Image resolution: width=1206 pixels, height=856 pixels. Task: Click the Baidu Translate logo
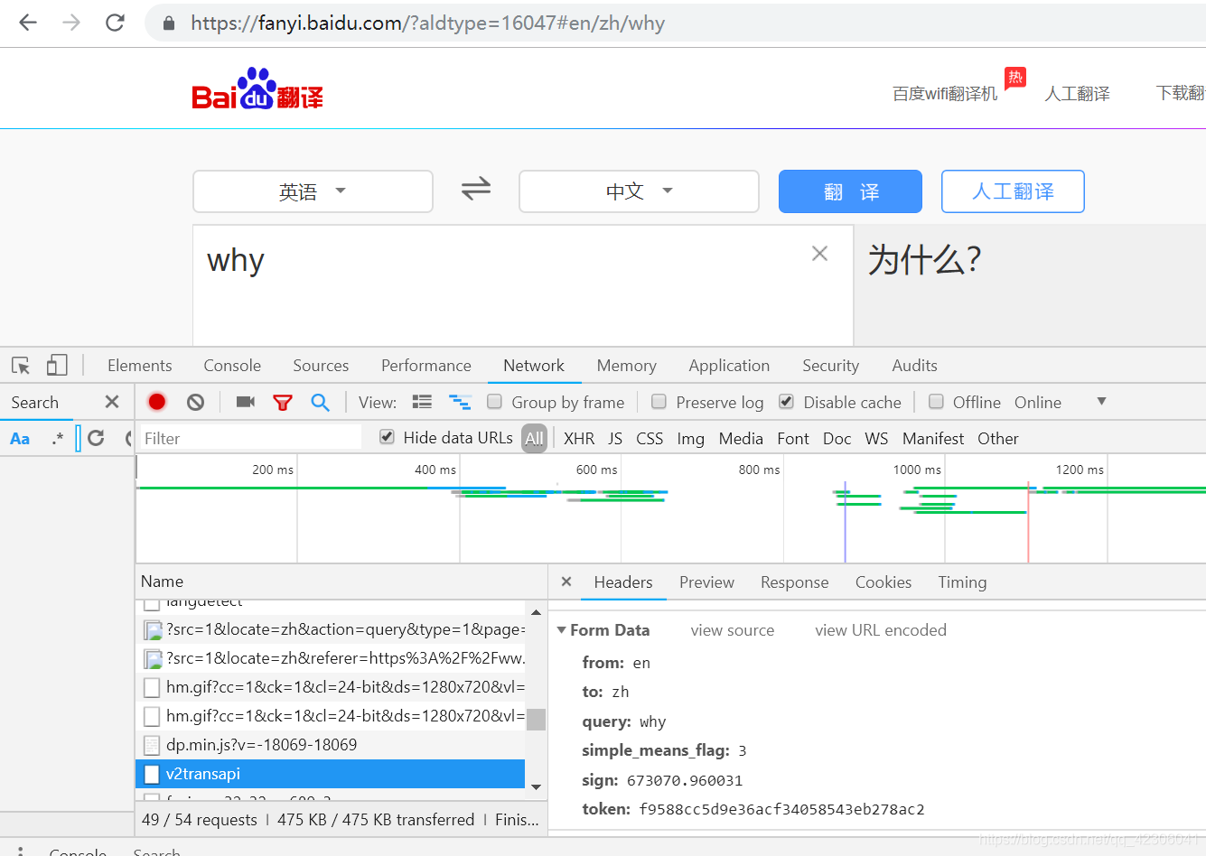pos(257,88)
